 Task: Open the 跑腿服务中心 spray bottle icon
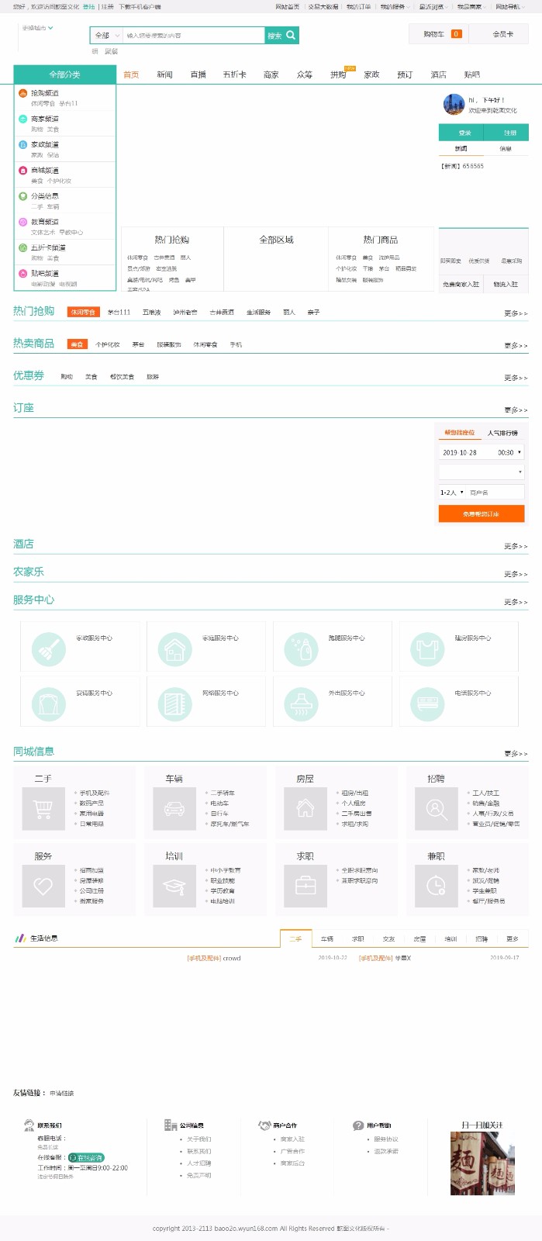(x=301, y=648)
